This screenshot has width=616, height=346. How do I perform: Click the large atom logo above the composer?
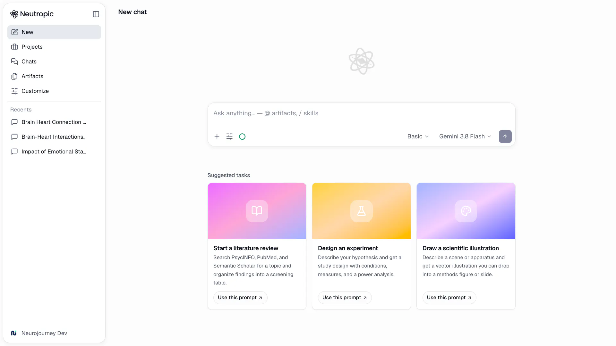pyautogui.click(x=361, y=61)
